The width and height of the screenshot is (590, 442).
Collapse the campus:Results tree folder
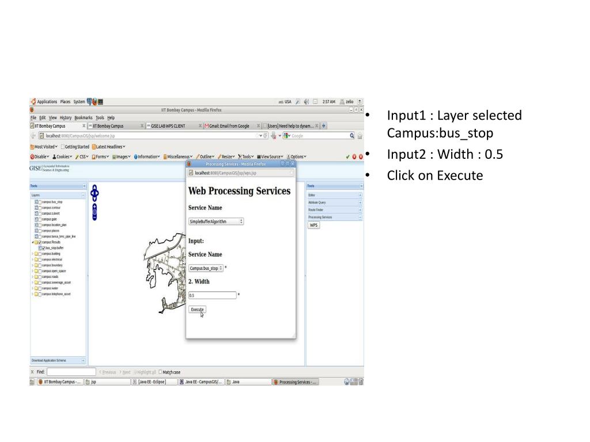(33, 242)
